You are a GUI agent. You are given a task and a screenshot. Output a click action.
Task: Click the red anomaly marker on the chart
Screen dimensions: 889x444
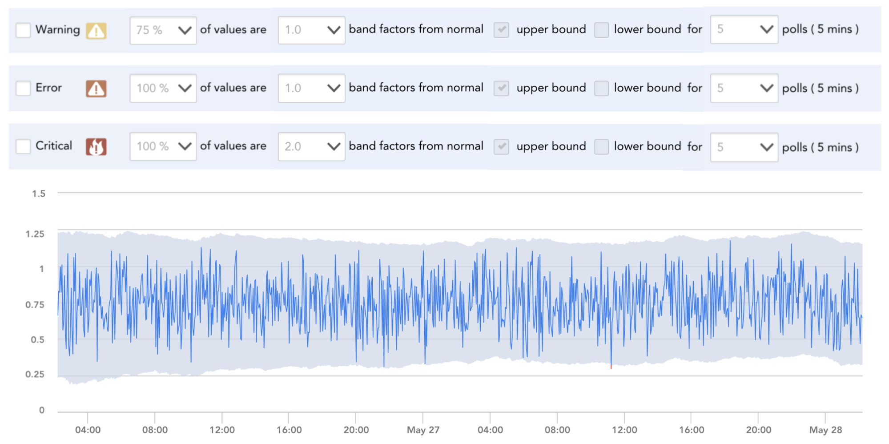tap(611, 367)
